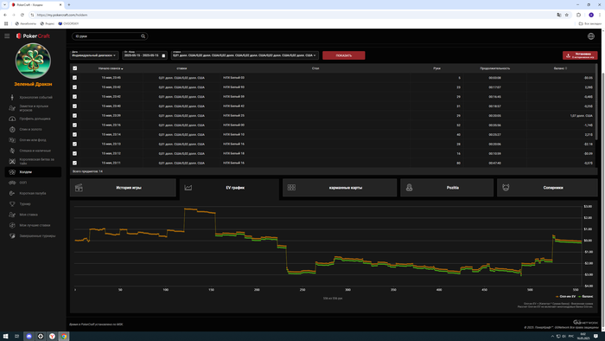Screen dimensions: 605x341
Task: Open Моя ставка sidebar icon
Action: pyautogui.click(x=12, y=215)
